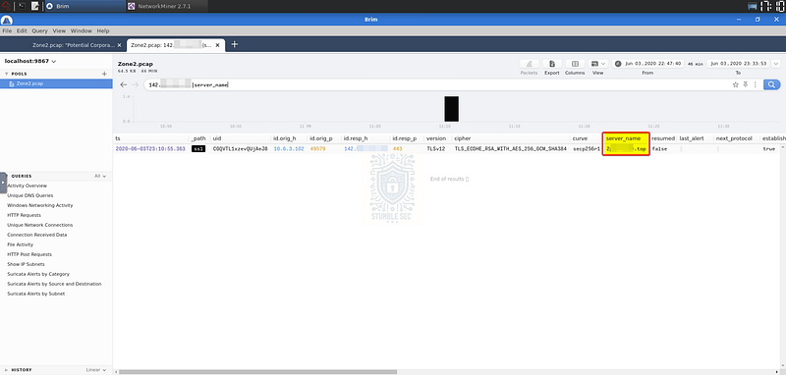Click the 49579 origin port cell

317,148
